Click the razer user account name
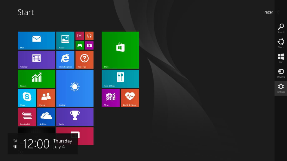 pos(269,12)
